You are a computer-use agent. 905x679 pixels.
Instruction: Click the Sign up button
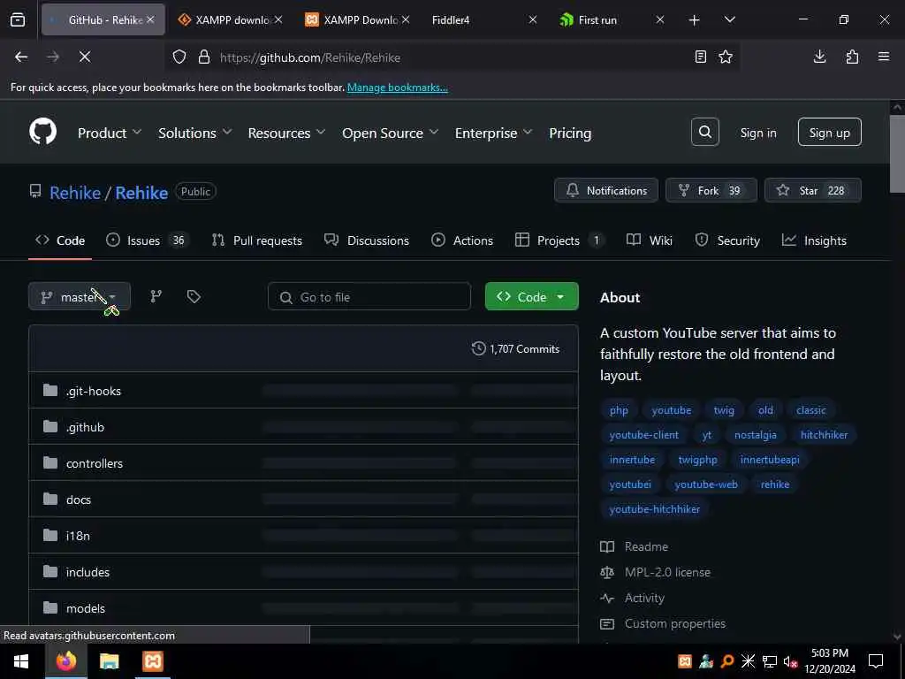829,133
